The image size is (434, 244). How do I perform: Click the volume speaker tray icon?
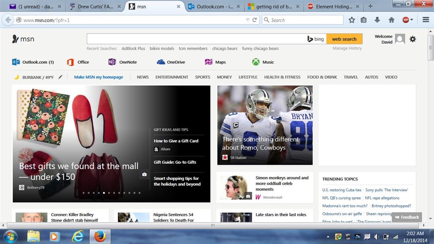point(376,236)
